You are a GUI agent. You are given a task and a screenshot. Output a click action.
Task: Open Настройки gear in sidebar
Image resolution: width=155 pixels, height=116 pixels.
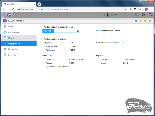tap(13, 49)
